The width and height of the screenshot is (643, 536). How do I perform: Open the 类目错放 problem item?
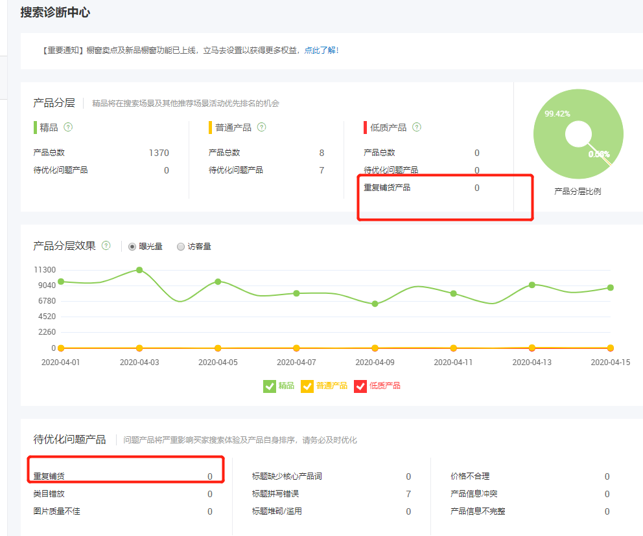[x=49, y=494]
